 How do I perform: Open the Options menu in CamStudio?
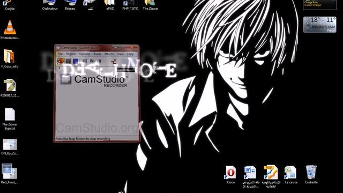[85, 54]
